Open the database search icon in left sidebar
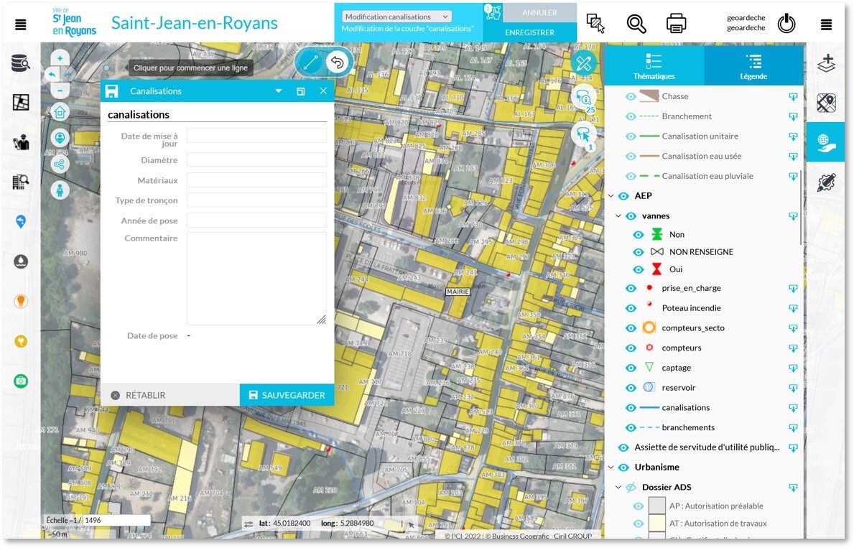This screenshot has height=548, width=854. click(21, 63)
